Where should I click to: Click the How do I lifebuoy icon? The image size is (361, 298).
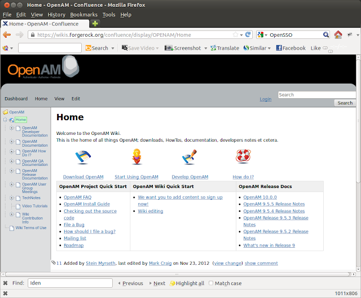(x=243, y=156)
